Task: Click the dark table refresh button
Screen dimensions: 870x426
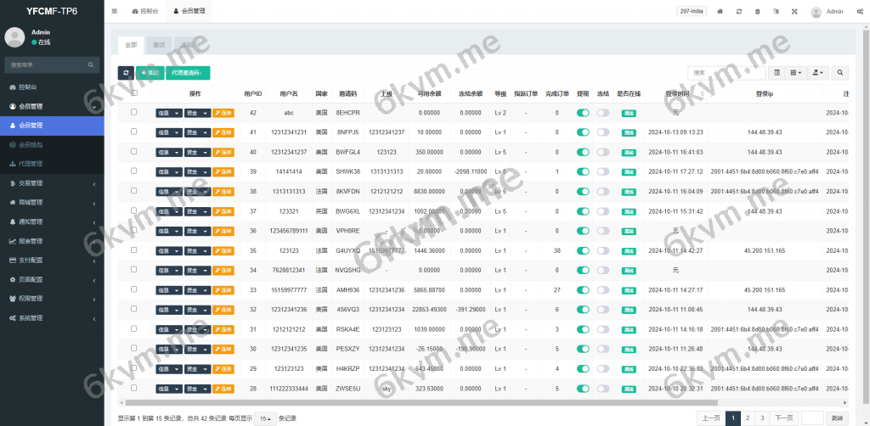Action: (x=126, y=73)
